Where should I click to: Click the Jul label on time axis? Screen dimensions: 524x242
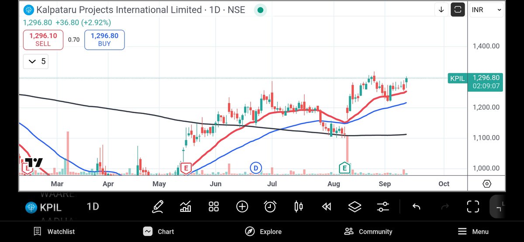coord(272,184)
